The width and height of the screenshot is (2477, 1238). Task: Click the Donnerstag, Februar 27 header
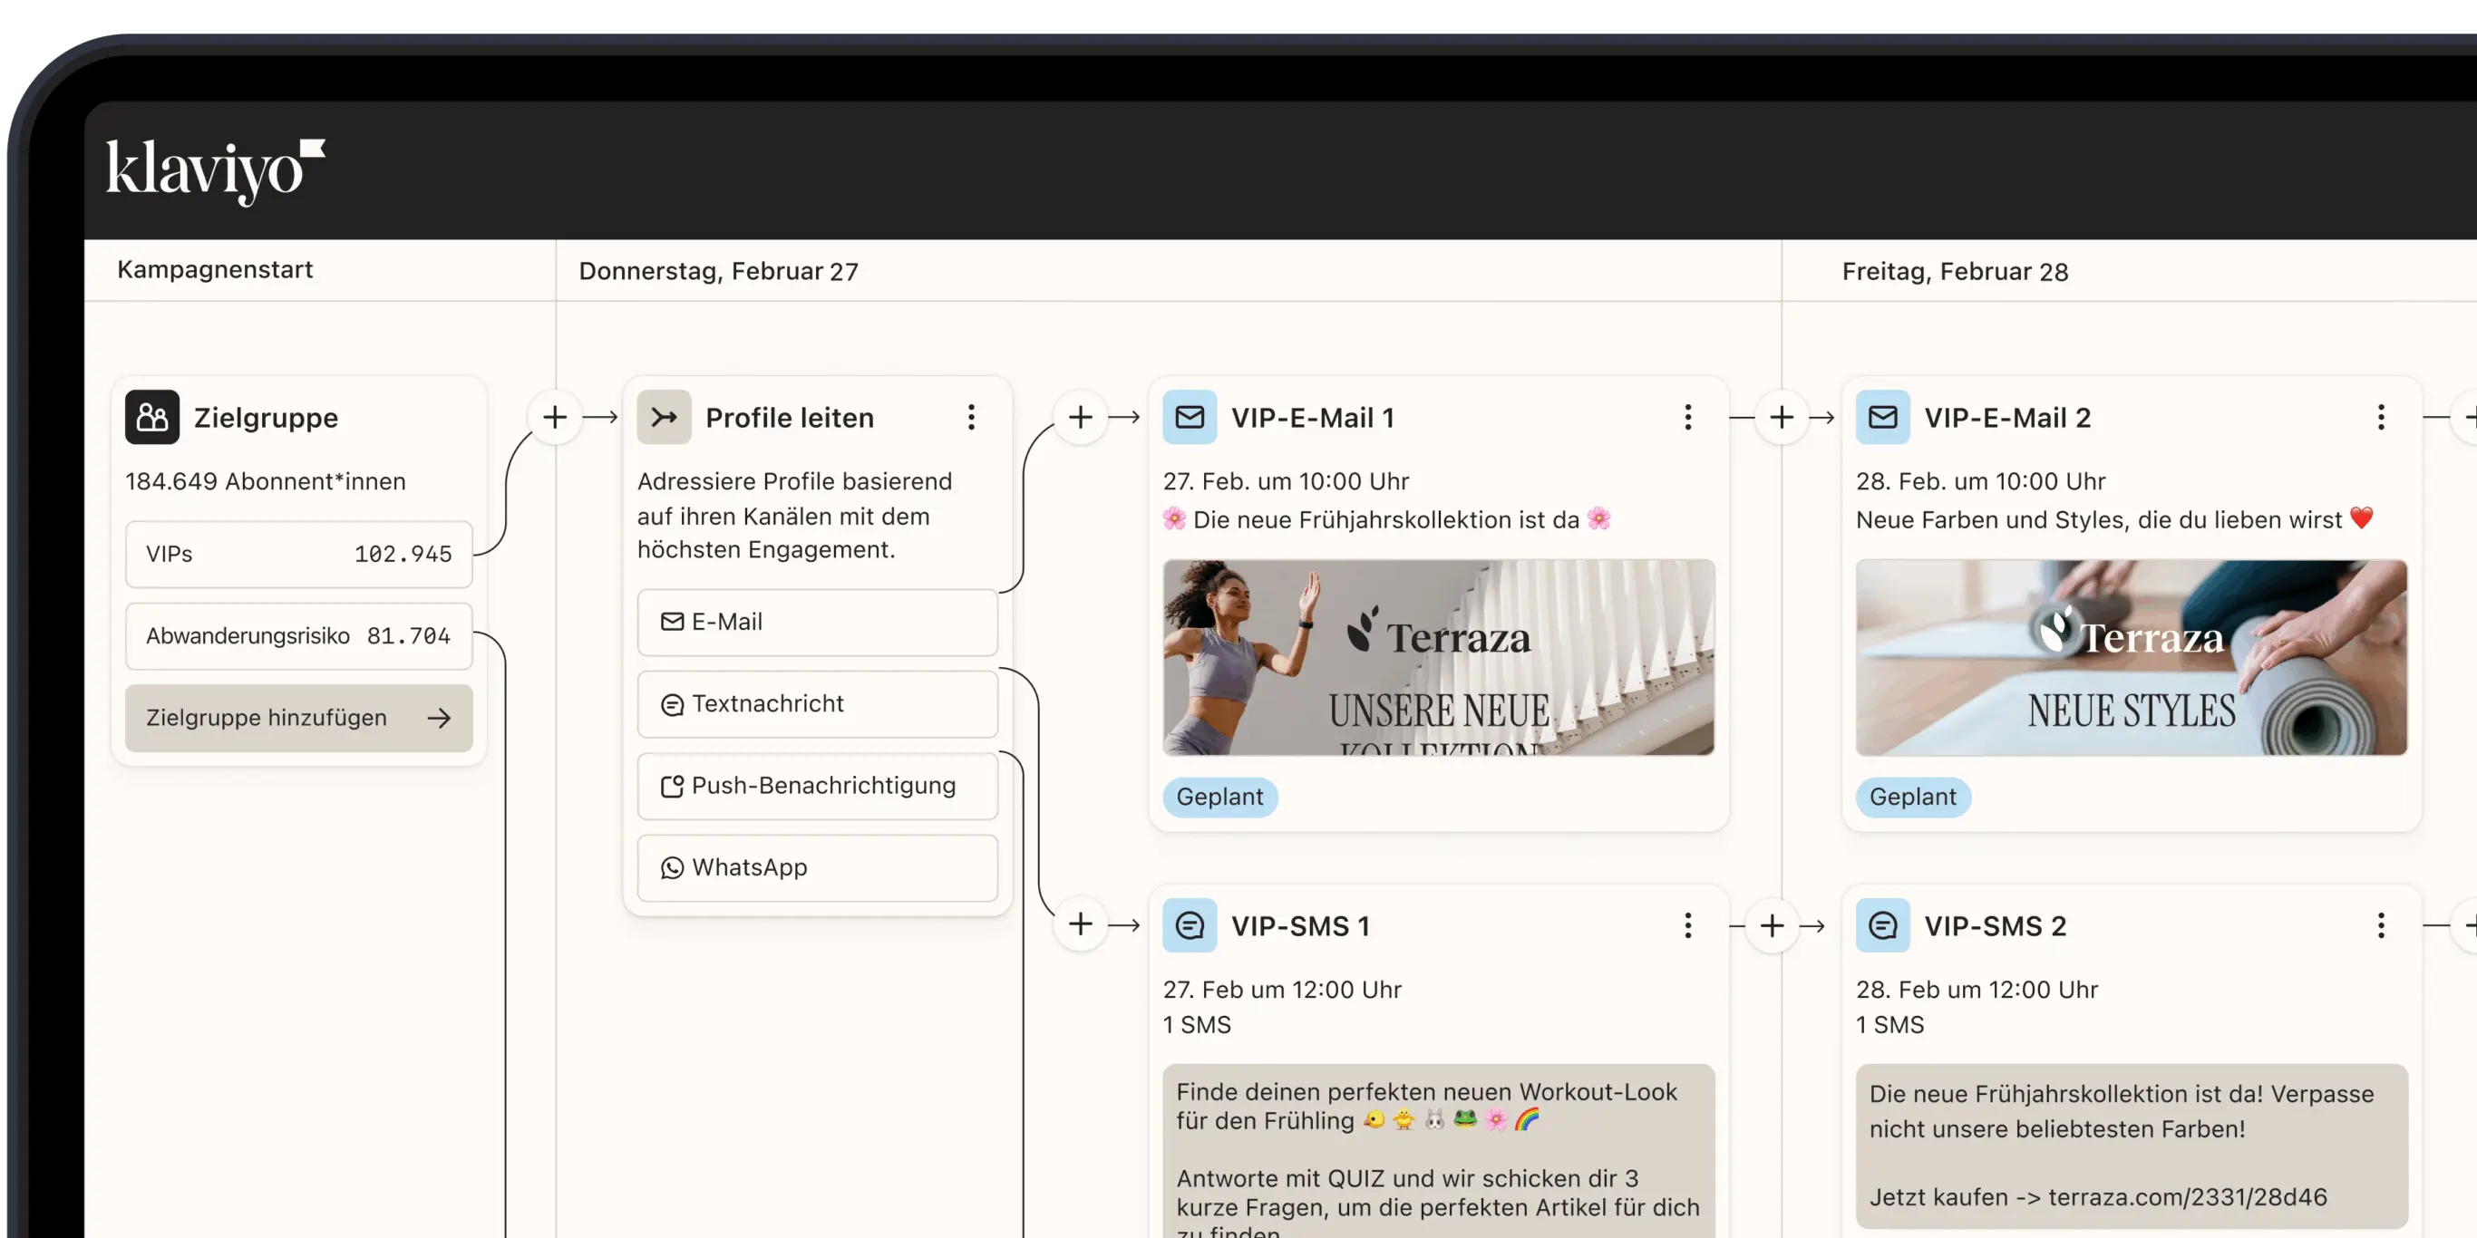pyautogui.click(x=718, y=271)
